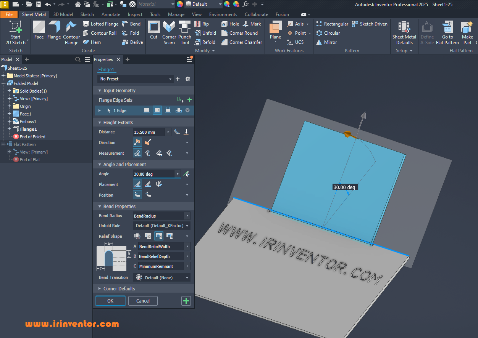
Task: Click the Angle input field
Action: (153, 174)
